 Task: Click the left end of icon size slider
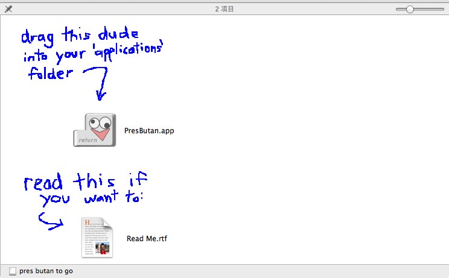398,9
